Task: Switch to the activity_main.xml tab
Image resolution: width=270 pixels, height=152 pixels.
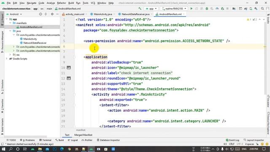Action: point(75,14)
